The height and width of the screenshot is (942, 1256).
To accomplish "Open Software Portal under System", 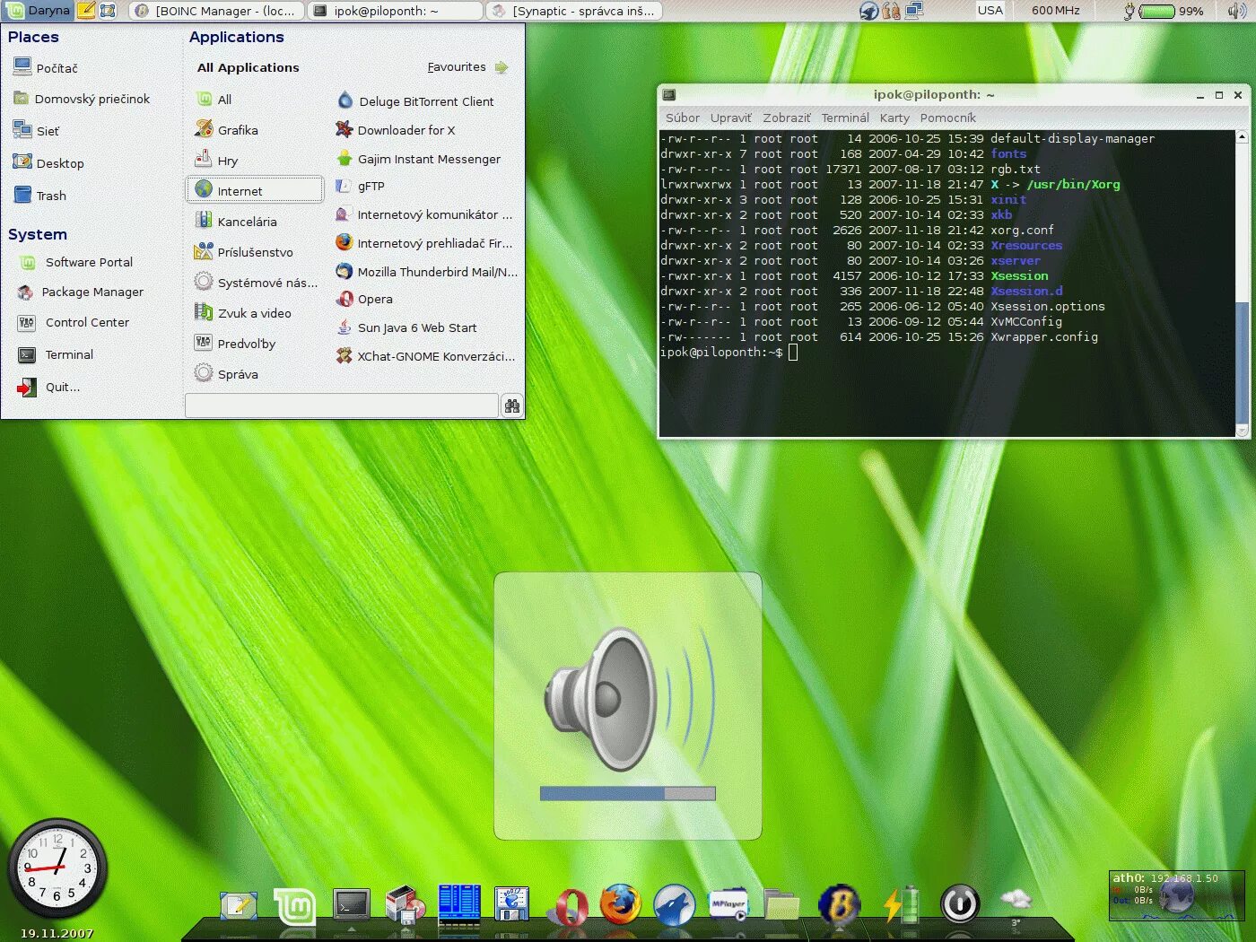I will (x=76, y=262).
